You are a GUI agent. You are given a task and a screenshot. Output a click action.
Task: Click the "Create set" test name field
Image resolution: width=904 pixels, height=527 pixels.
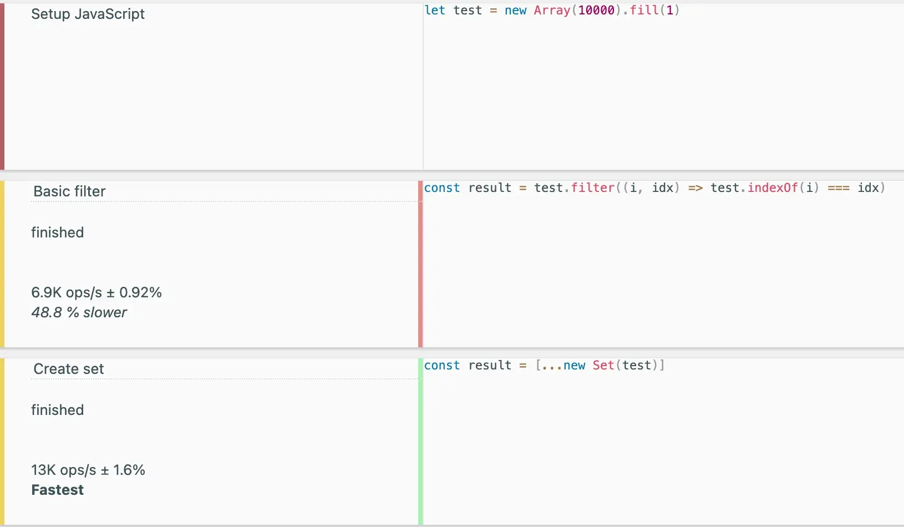click(222, 369)
